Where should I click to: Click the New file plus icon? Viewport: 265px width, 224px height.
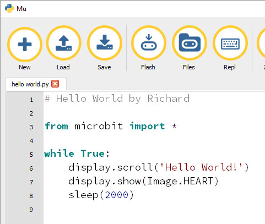(25, 45)
